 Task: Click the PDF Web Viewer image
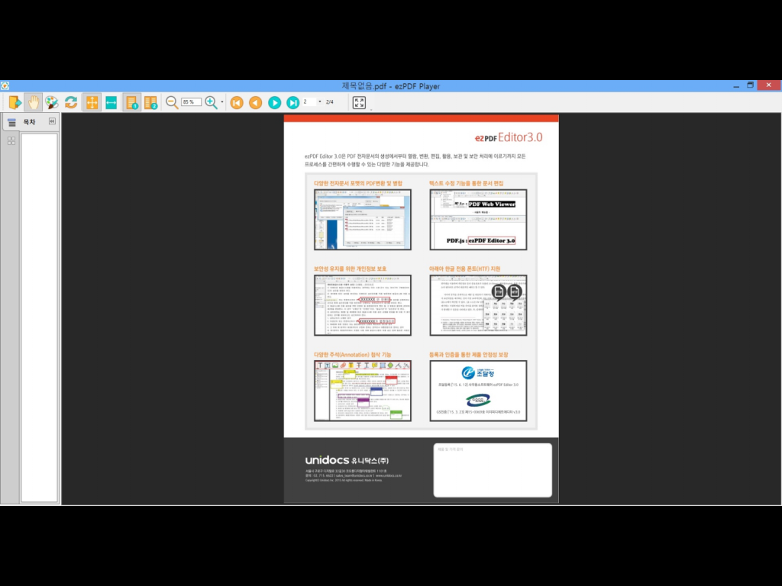(x=478, y=220)
